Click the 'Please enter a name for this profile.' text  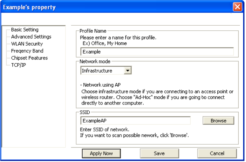[x=118, y=38]
